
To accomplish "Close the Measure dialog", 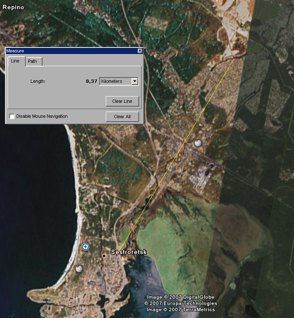I will 140,51.
